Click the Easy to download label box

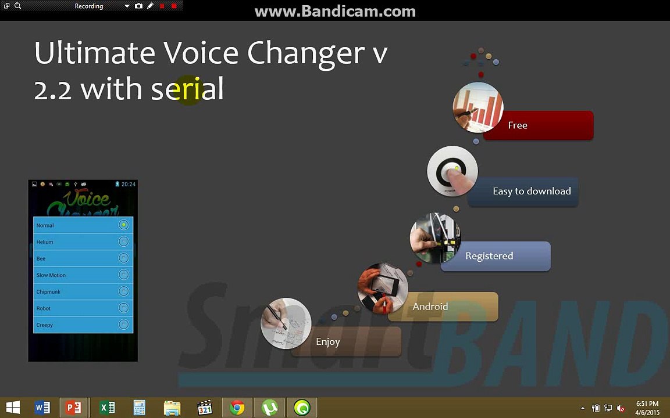tap(523, 192)
